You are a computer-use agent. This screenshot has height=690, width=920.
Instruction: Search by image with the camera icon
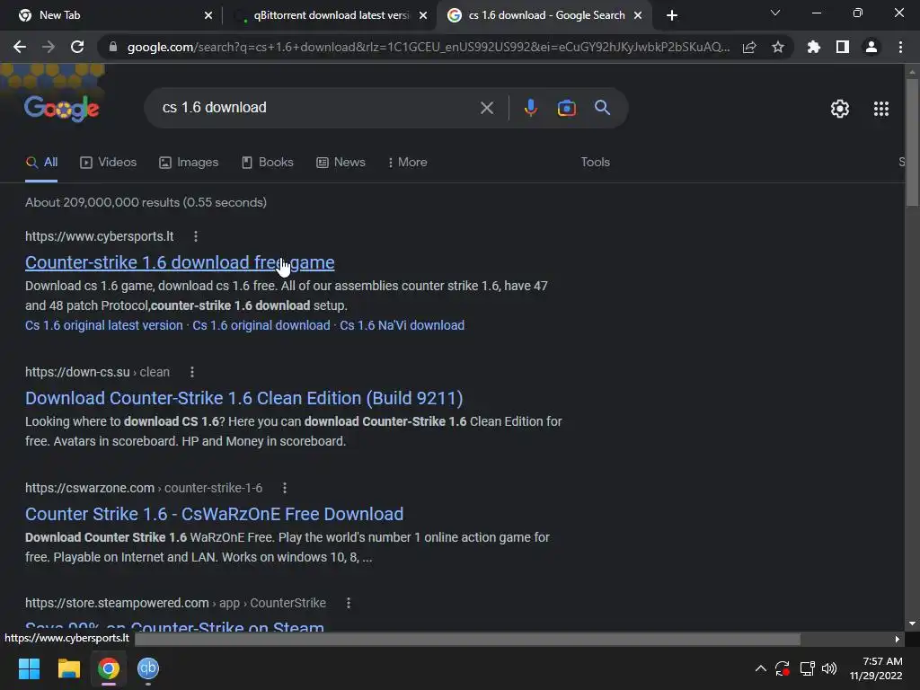[567, 108]
